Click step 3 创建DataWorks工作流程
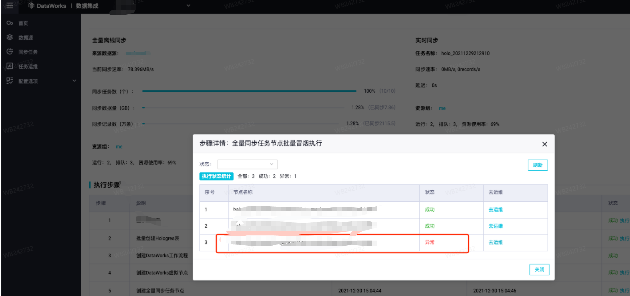Image resolution: width=630 pixels, height=296 pixels. tap(162, 256)
